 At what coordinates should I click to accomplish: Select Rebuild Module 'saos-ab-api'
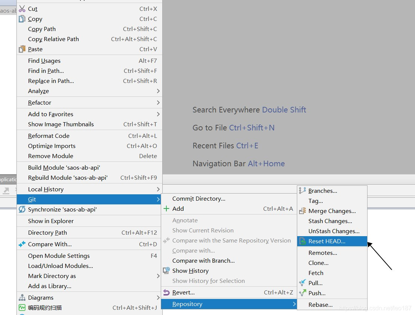pyautogui.click(x=89, y=177)
